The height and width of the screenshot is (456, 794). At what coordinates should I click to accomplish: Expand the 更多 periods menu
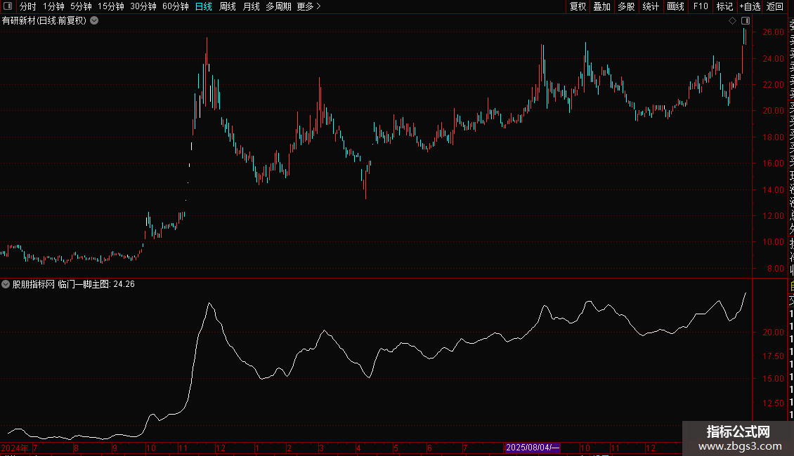(x=309, y=6)
